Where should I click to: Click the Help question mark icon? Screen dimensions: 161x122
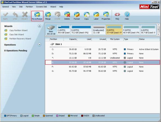coord(127,14)
